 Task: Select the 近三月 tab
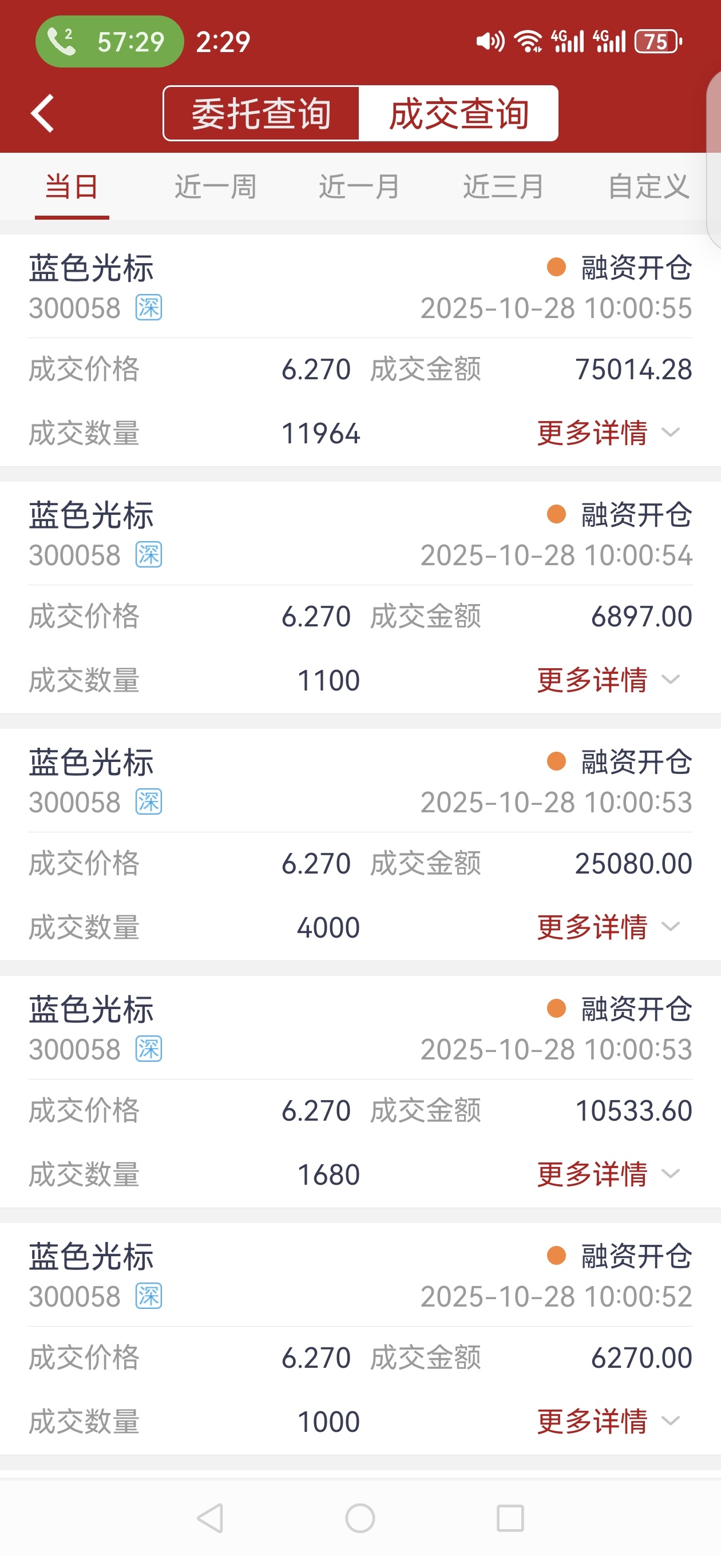click(x=504, y=186)
